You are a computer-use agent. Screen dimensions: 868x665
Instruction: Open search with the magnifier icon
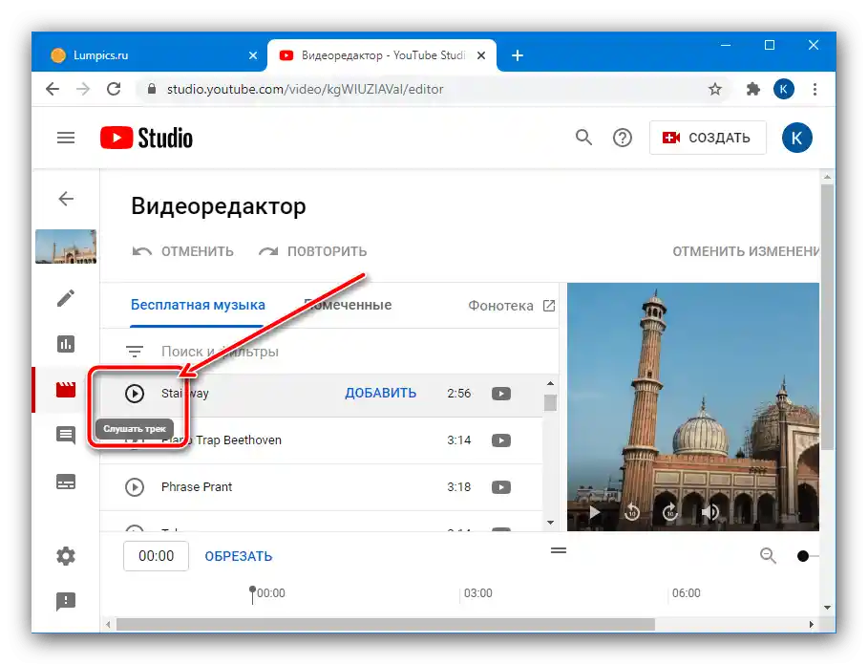coord(583,138)
